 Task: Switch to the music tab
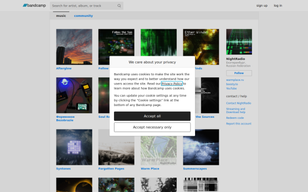(x=61, y=16)
